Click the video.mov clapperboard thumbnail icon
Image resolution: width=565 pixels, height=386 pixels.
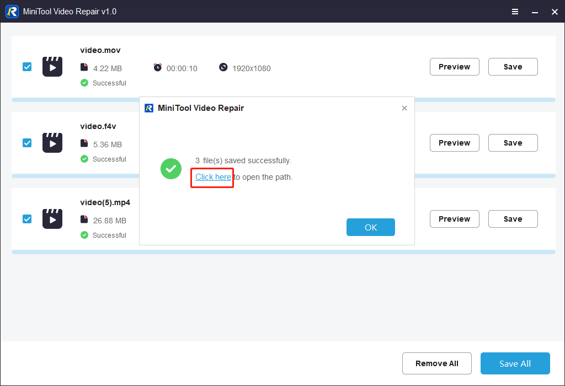point(52,67)
